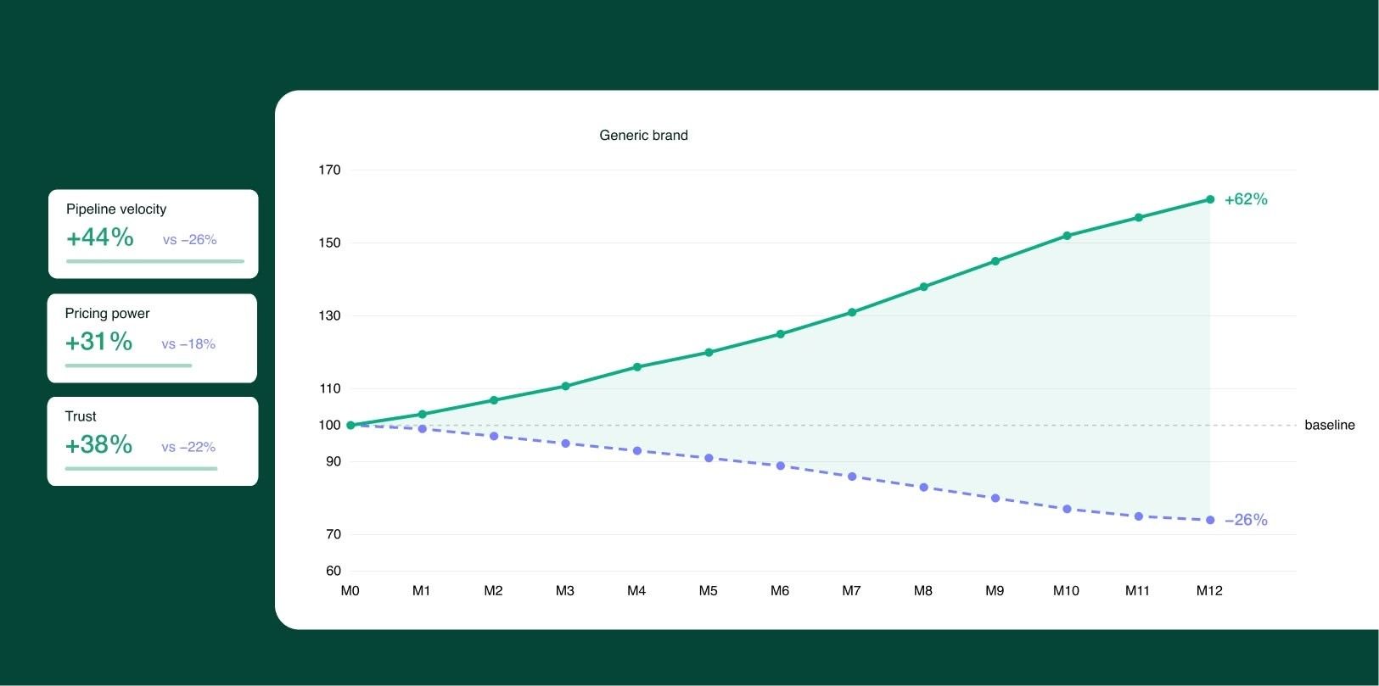This screenshot has width=1379, height=686.
Task: Select the purple dashed line's M3 data point
Action: point(566,443)
